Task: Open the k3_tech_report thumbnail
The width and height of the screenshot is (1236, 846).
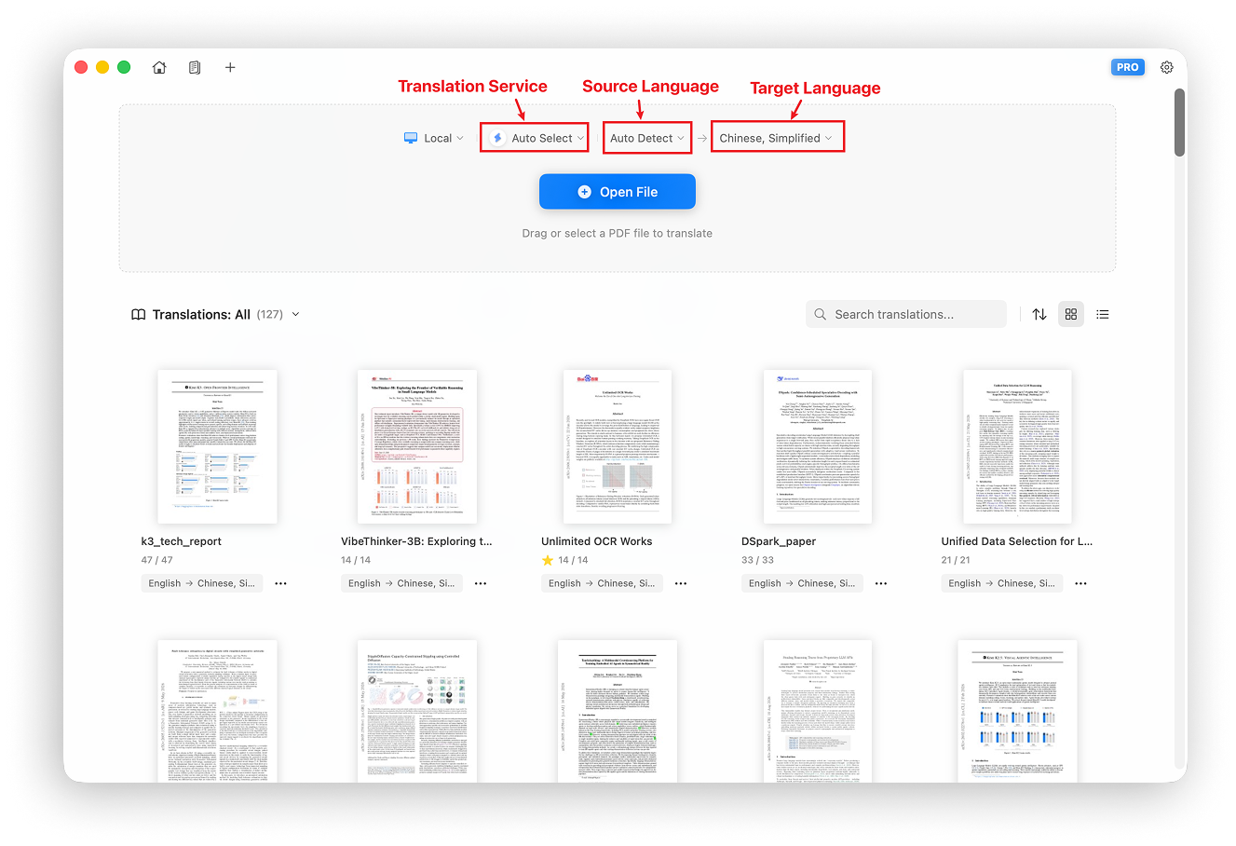Action: [x=218, y=446]
